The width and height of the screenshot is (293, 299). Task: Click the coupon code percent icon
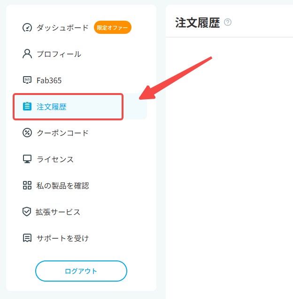[27, 133]
